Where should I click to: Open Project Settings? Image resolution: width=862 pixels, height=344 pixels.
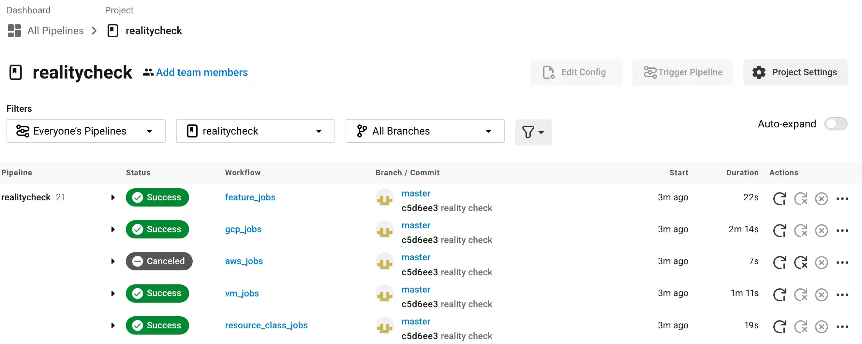(795, 72)
